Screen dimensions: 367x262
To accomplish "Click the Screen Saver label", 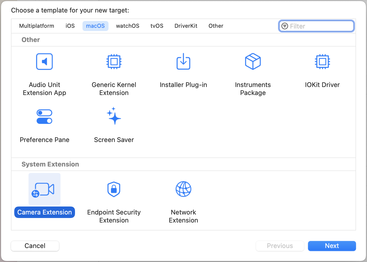I will [114, 140].
